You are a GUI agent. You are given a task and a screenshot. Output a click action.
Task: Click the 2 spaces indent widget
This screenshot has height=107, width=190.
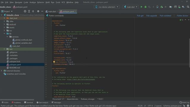point(158,106)
